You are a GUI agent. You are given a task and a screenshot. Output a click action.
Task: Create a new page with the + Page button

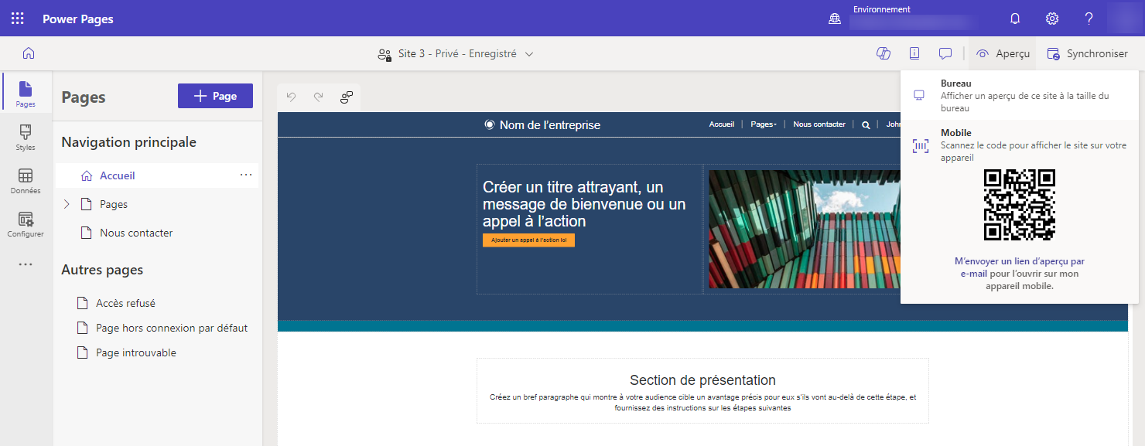215,95
